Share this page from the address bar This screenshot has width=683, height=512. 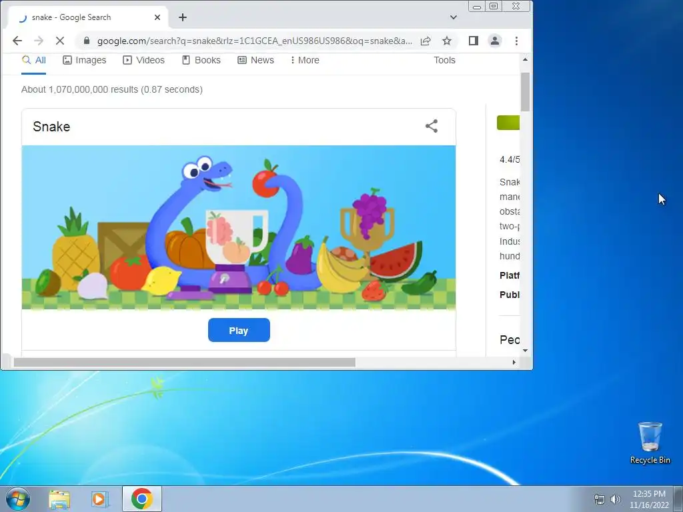(x=426, y=41)
